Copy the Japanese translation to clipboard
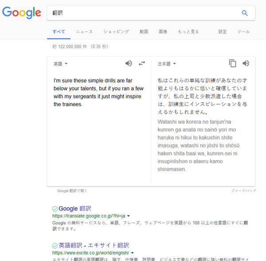The width and height of the screenshot is (266, 261). point(232,63)
